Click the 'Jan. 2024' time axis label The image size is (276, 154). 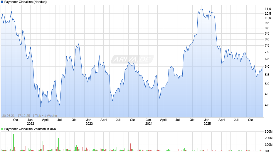[x=149, y=122]
